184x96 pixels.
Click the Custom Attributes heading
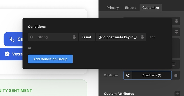(119, 94)
